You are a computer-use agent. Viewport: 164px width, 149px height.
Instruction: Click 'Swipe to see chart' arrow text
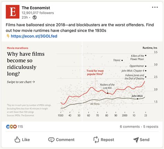point(21,82)
